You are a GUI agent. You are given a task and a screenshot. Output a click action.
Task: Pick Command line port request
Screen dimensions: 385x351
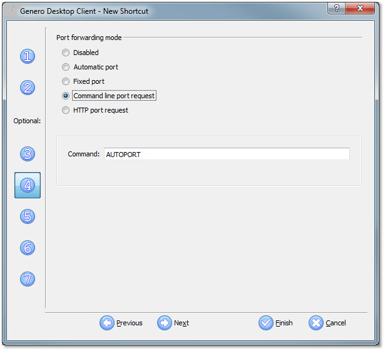[x=109, y=96]
